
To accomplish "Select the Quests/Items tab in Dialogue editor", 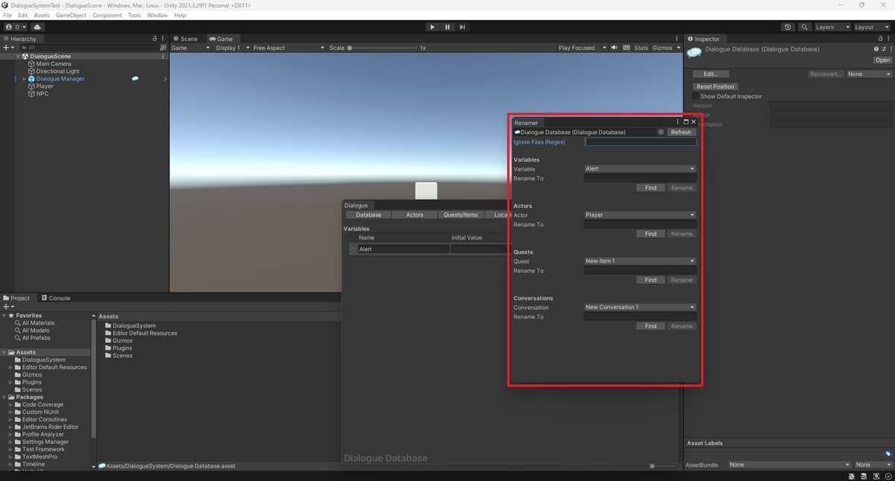I will pyautogui.click(x=461, y=215).
